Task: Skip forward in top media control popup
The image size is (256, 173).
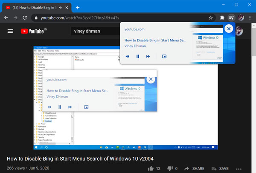Action: point(148,56)
